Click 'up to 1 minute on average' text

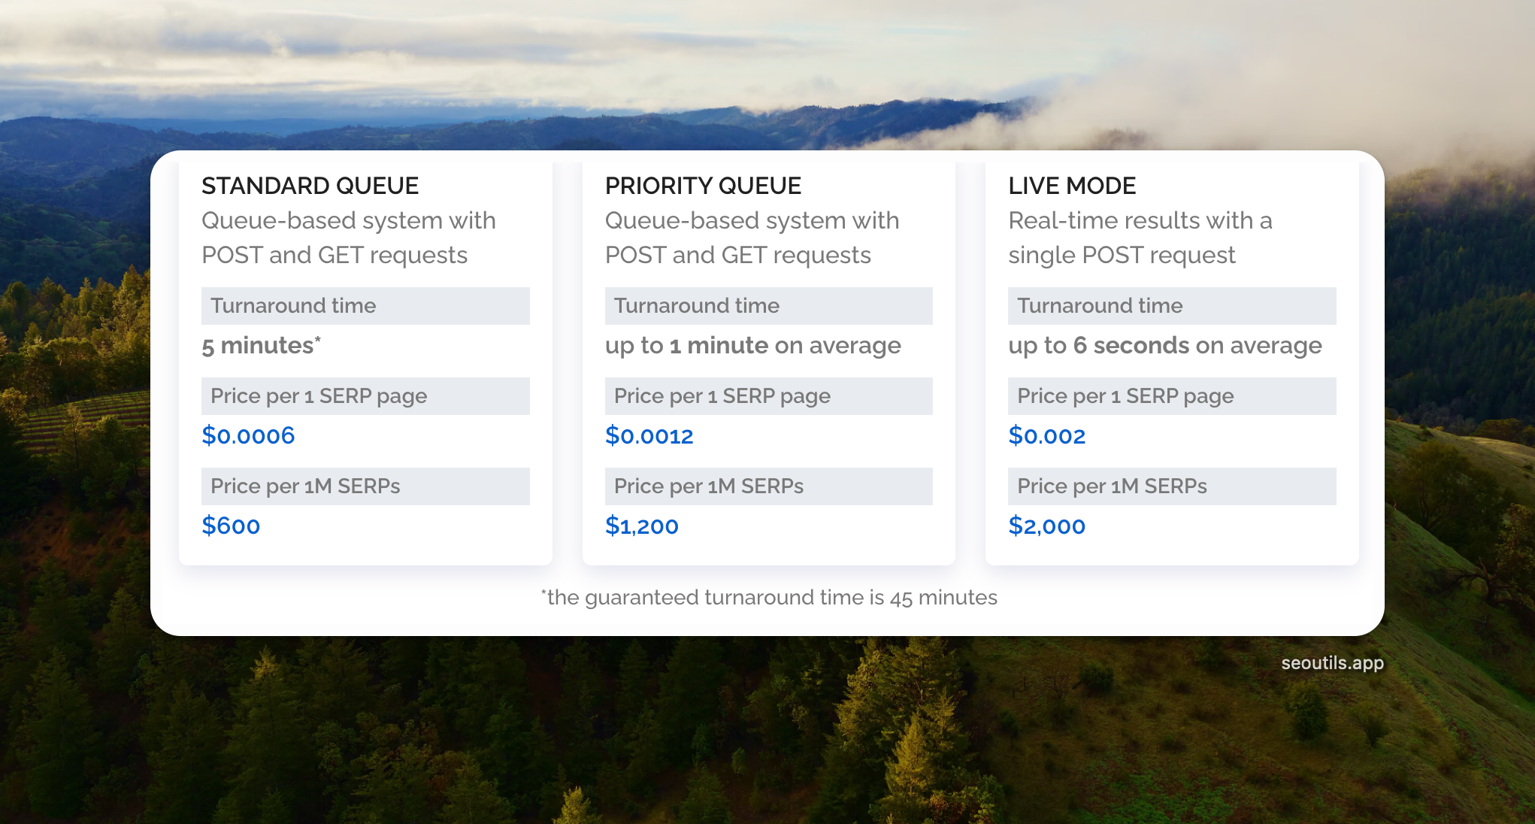click(x=752, y=346)
